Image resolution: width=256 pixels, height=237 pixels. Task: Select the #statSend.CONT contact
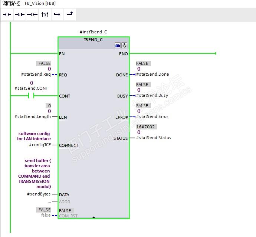click(31, 95)
